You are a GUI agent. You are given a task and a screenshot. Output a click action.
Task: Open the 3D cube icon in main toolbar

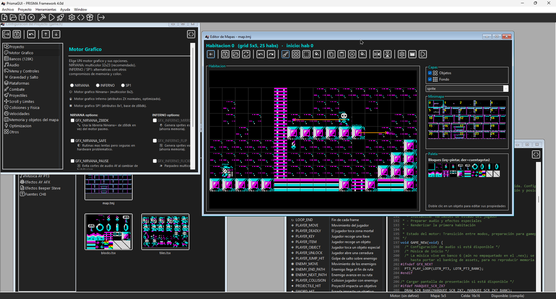click(x=89, y=18)
